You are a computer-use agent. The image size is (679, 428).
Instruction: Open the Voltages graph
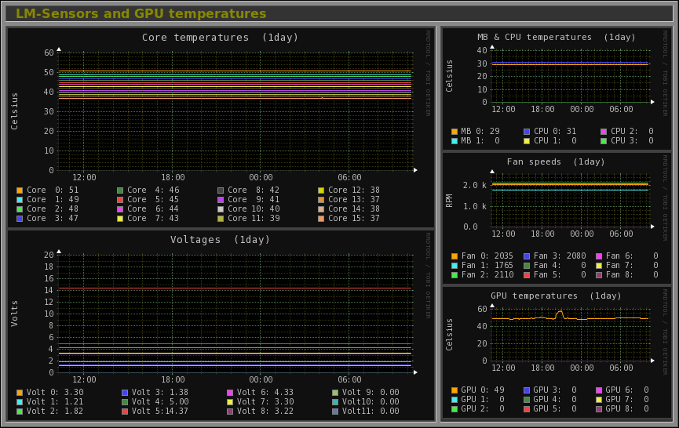click(221, 325)
